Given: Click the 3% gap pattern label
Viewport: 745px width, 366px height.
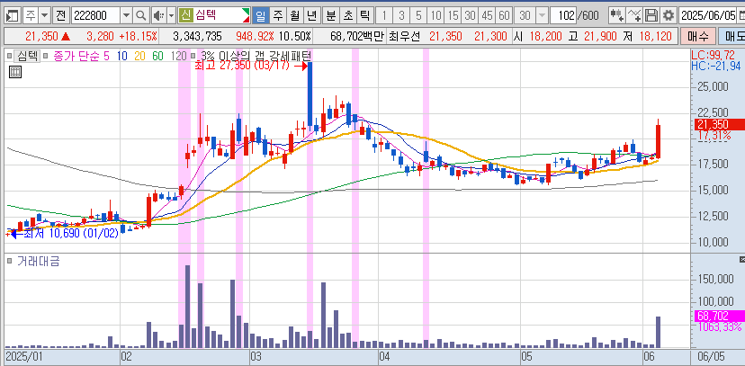Looking at the screenshot, I should pyautogui.click(x=256, y=56).
